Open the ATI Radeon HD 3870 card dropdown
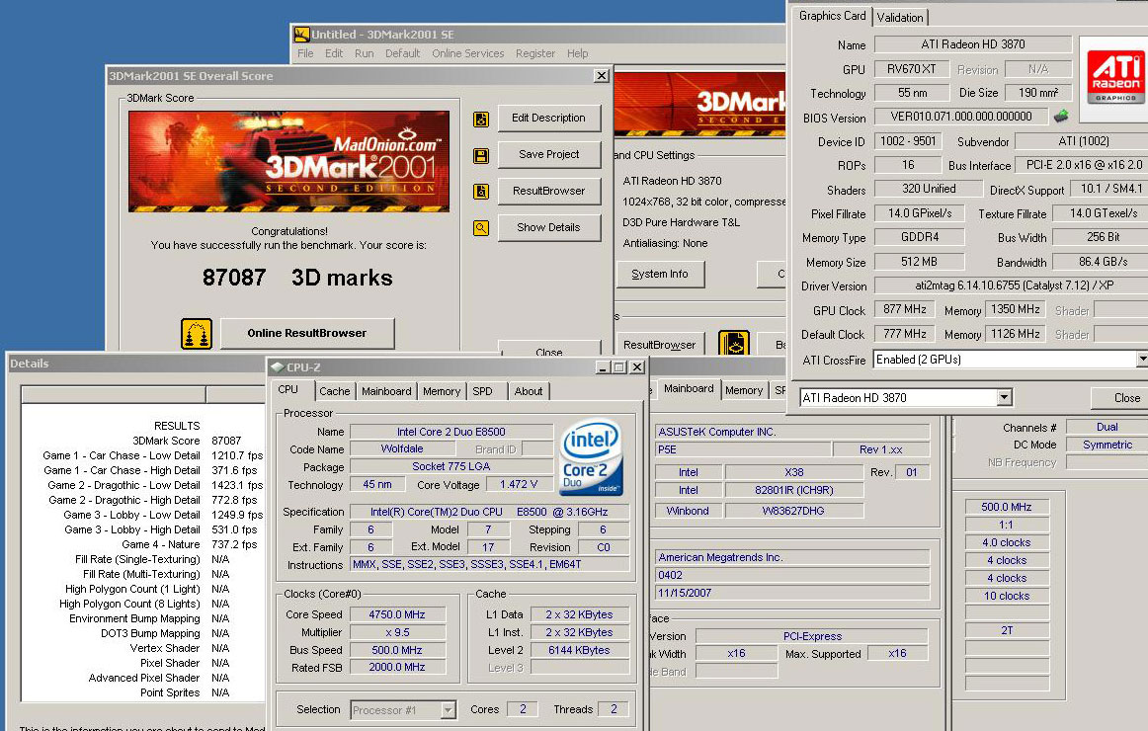The width and height of the screenshot is (1148, 731). [x=1005, y=397]
